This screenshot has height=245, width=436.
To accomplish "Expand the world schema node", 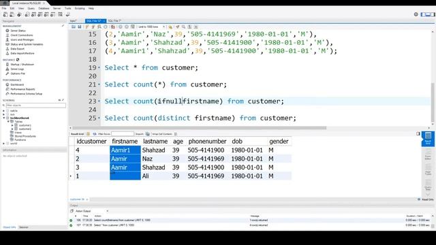I will tap(3, 144).
